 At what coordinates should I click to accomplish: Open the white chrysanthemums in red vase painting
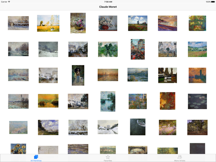coord(108,23)
